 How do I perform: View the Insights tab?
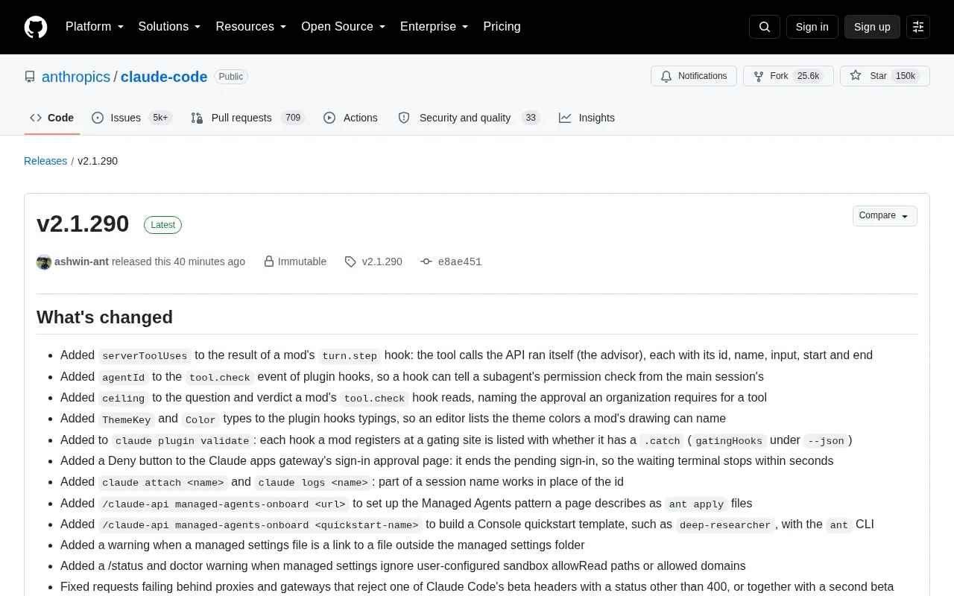pos(587,118)
